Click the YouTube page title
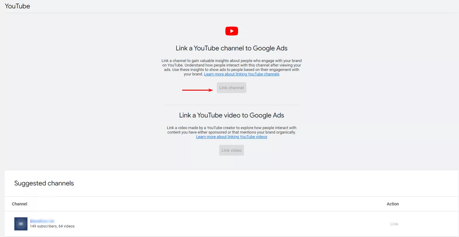The height and width of the screenshot is (237, 459). point(17,6)
